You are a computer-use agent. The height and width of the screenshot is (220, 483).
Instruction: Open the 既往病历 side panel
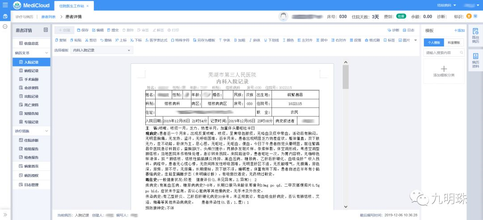coord(475,36)
